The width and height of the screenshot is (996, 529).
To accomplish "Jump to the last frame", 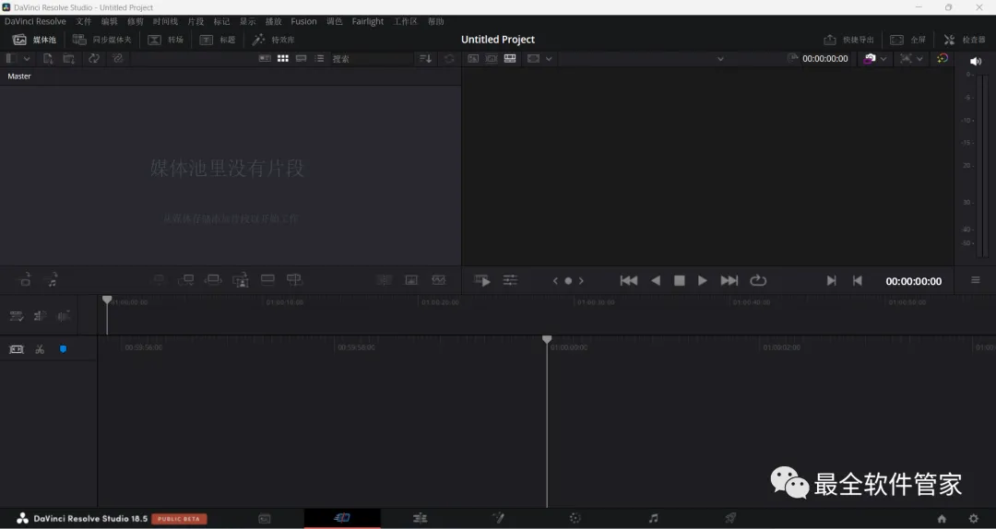I will pos(729,281).
